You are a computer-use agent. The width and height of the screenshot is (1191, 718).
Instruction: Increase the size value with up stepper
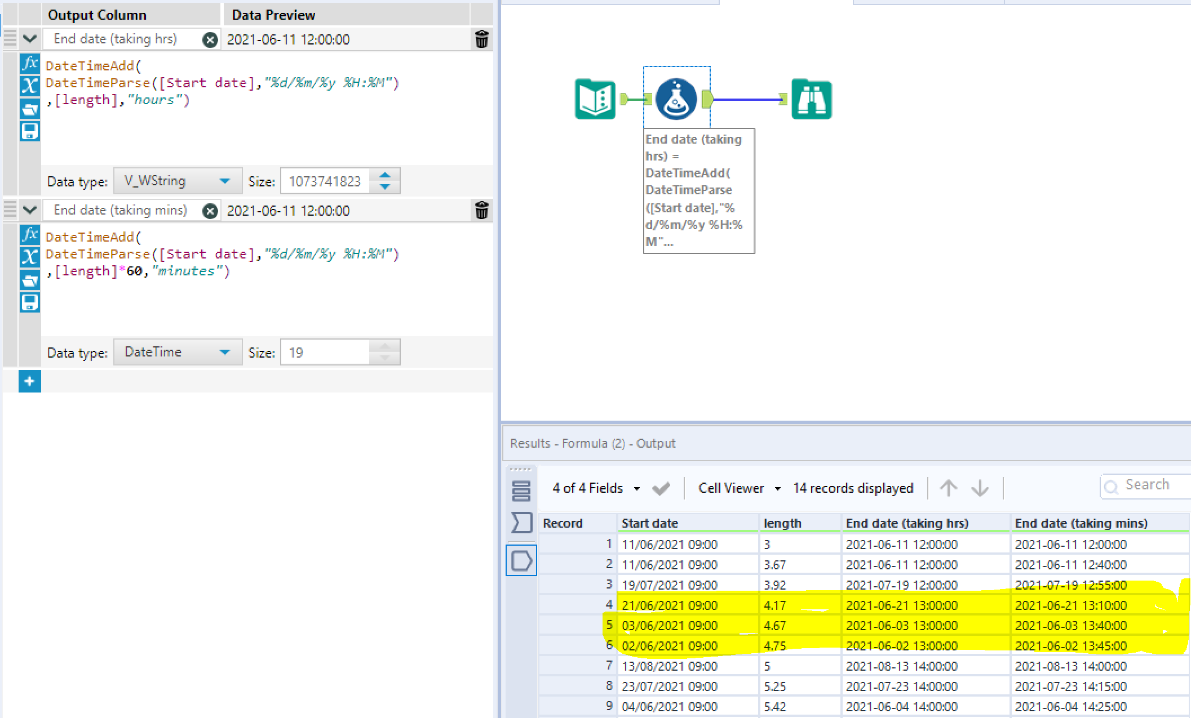pos(385,175)
